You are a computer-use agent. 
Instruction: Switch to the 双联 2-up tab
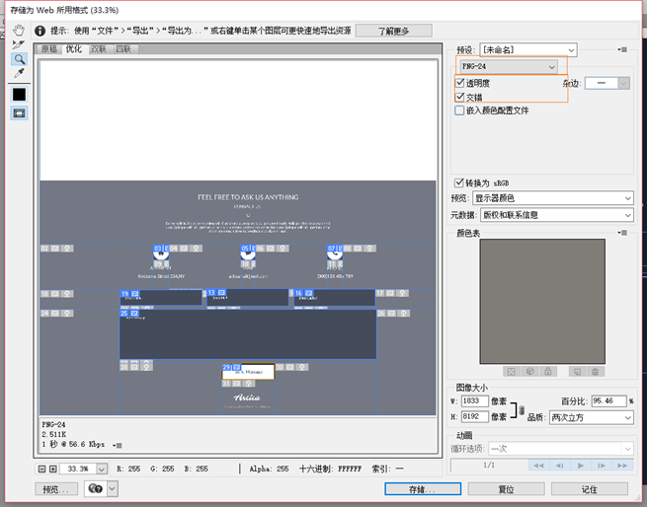click(x=99, y=48)
